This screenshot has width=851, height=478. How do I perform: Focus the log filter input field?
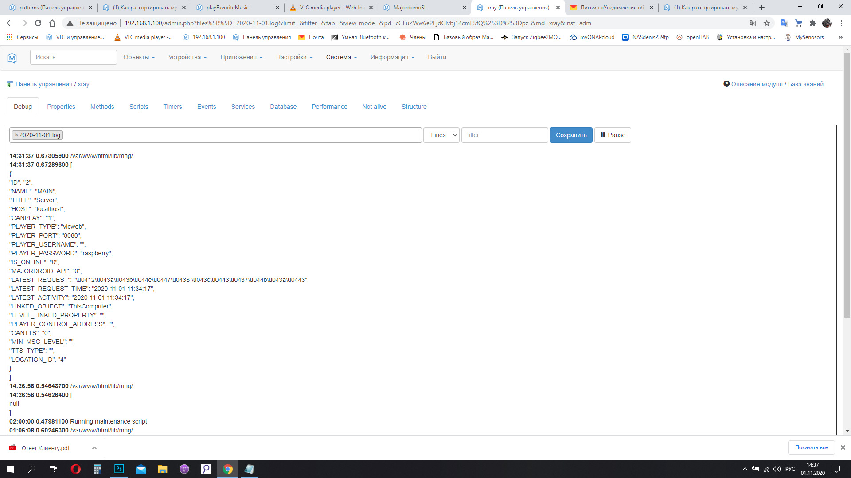504,135
